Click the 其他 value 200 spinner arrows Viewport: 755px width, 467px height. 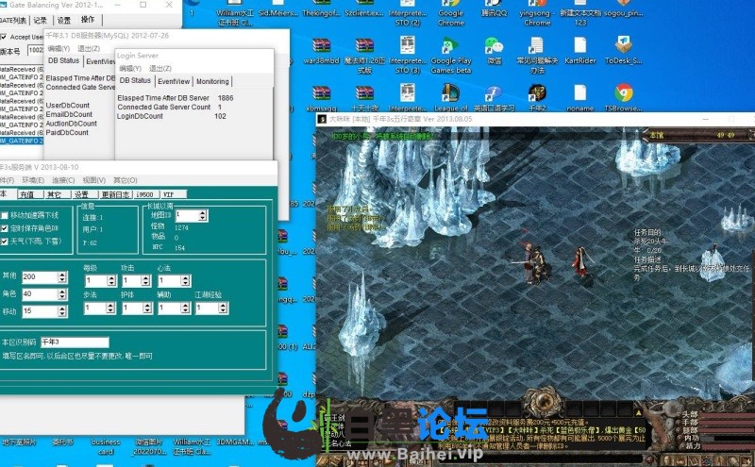(x=62, y=276)
